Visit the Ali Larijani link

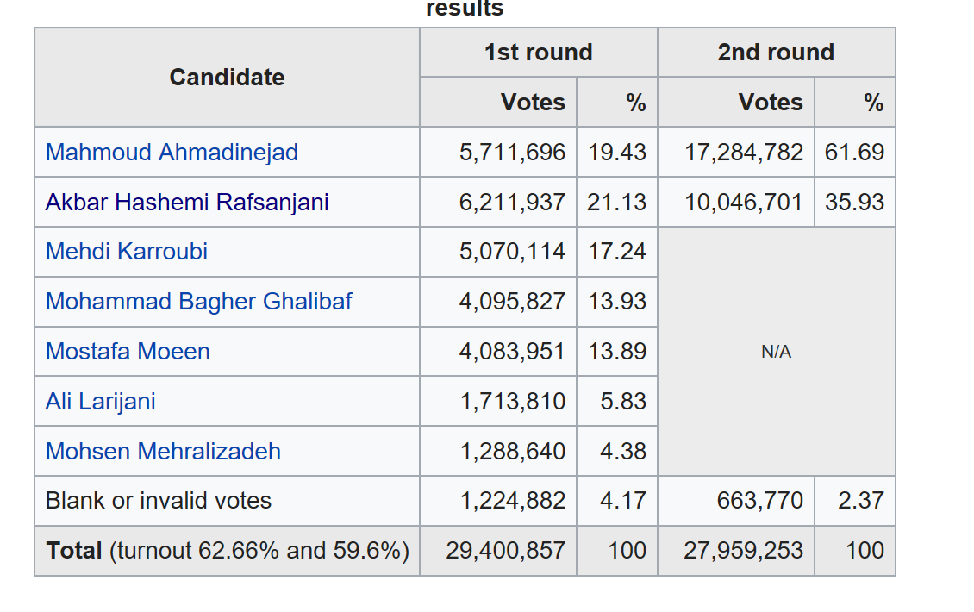[101, 402]
